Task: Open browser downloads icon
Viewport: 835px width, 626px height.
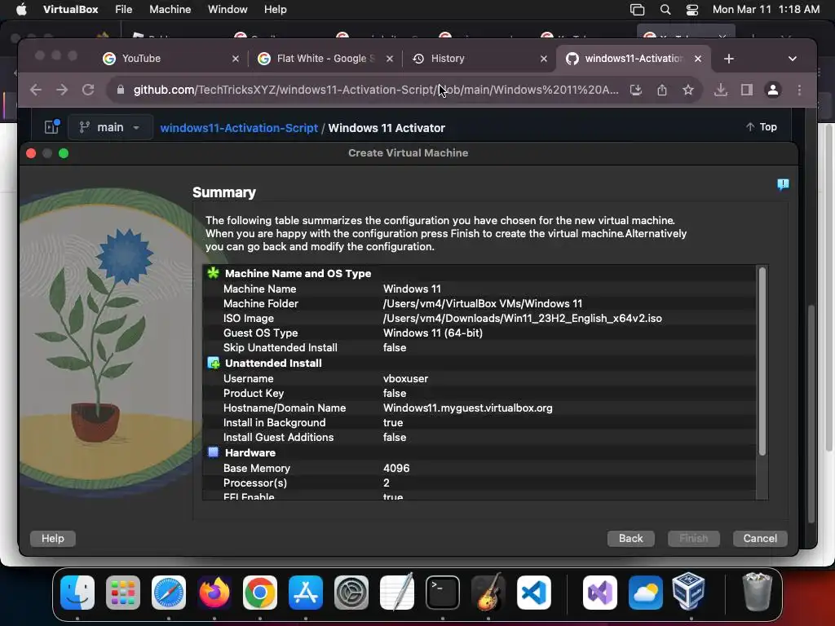Action: coord(721,90)
